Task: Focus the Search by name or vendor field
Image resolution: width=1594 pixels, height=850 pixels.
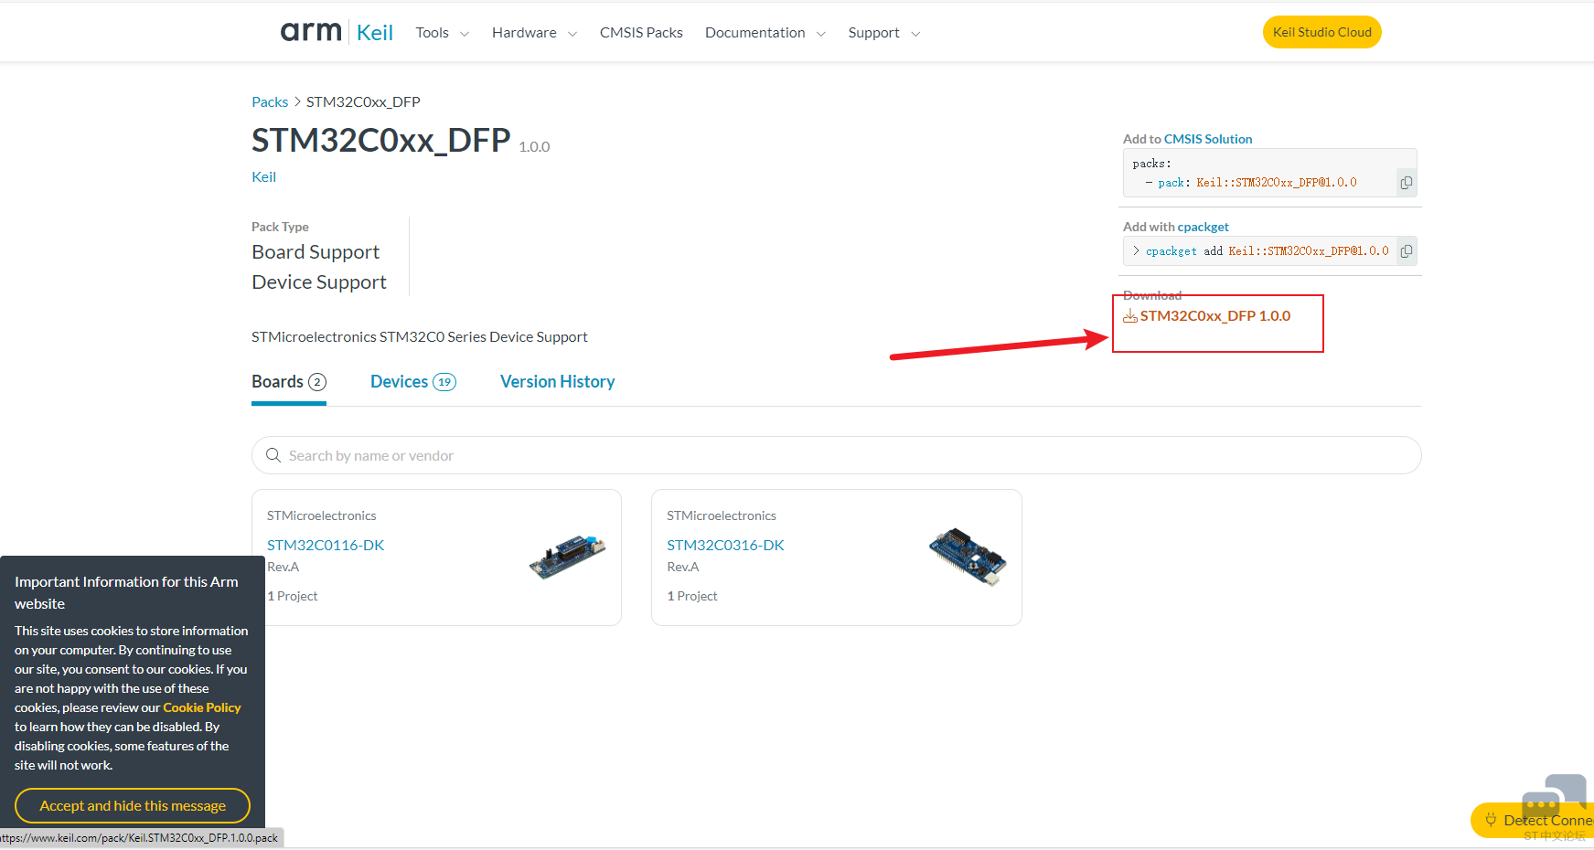Action: (x=837, y=455)
